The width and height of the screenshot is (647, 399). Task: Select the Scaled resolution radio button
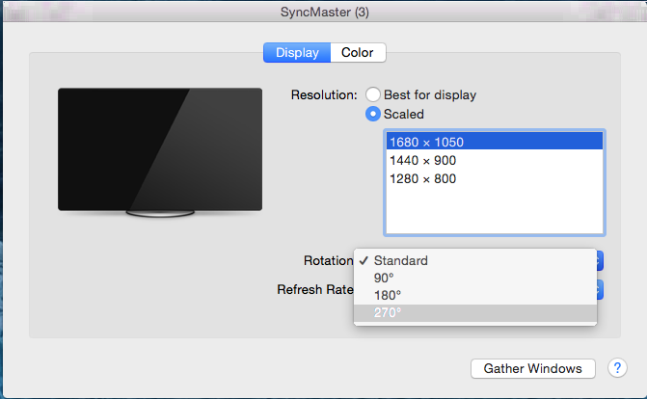pyautogui.click(x=372, y=114)
